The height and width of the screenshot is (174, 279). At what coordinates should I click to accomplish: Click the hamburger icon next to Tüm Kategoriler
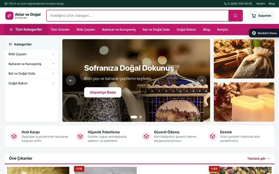tap(11, 30)
